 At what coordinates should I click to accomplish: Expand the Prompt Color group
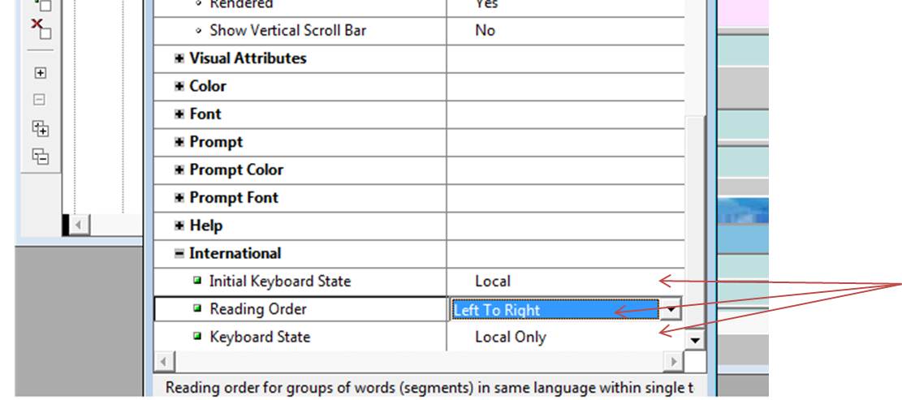pyautogui.click(x=179, y=170)
